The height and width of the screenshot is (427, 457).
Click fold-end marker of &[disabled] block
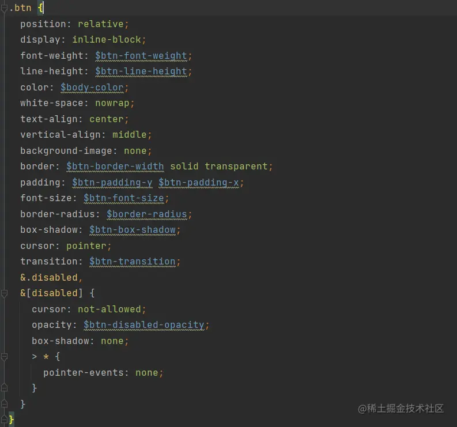pos(3,403)
